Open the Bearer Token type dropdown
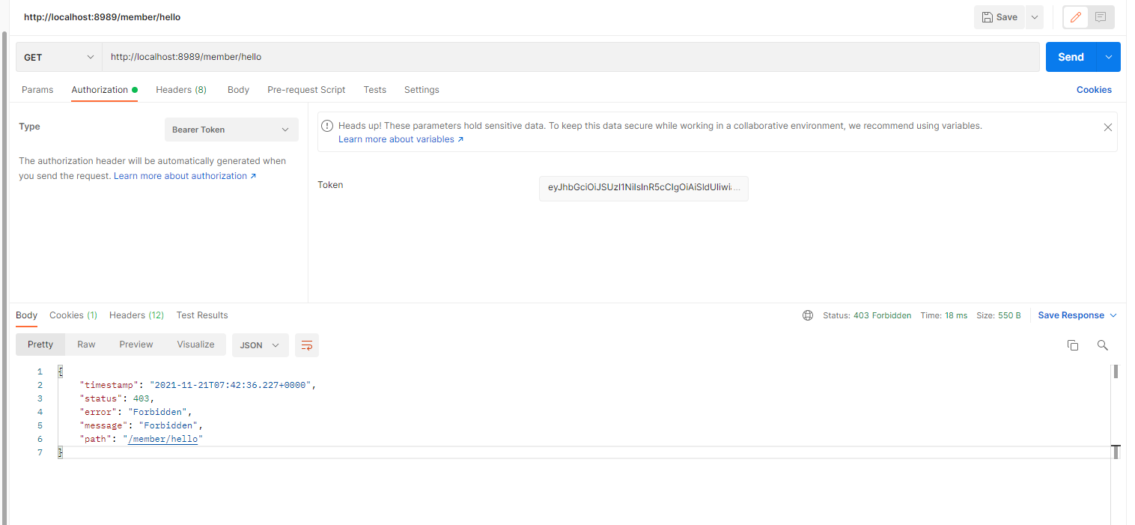The height and width of the screenshot is (525, 1135). 231,130
